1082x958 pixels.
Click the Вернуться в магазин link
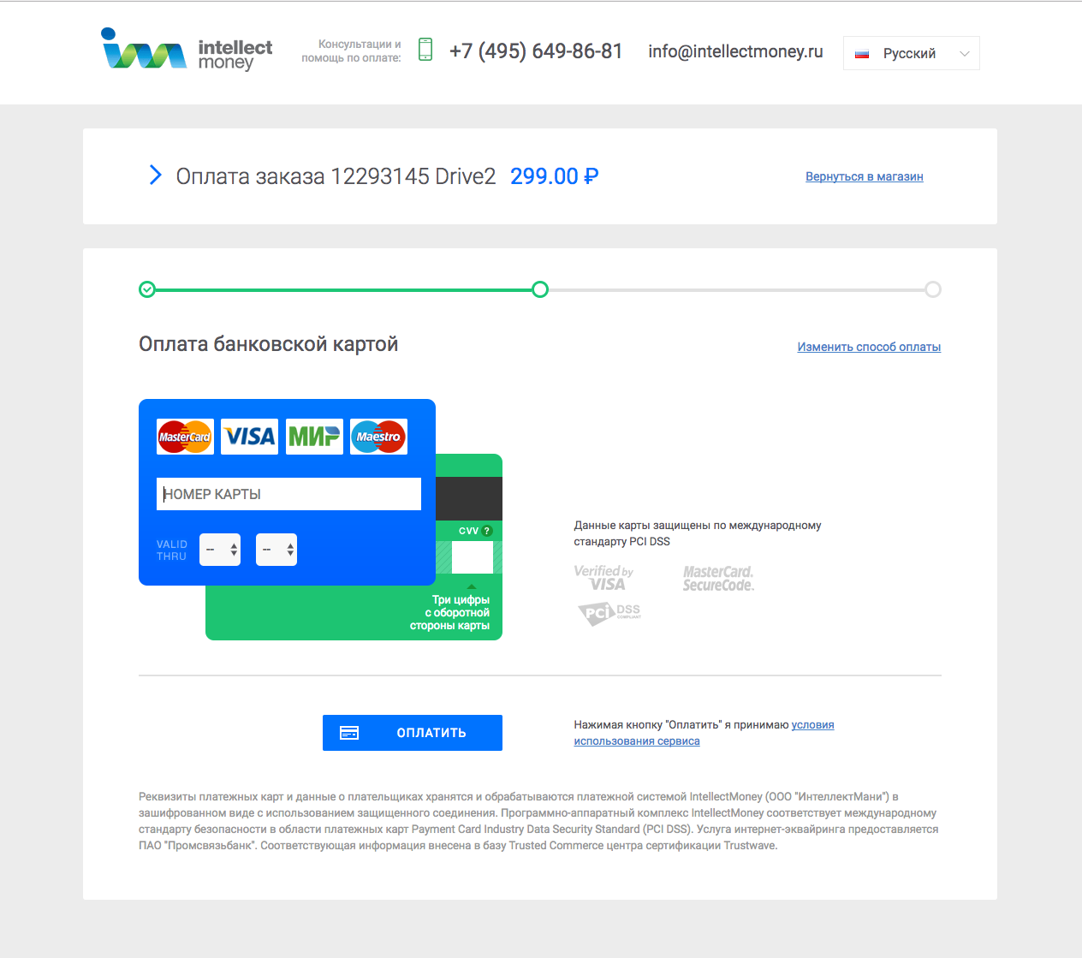865,176
